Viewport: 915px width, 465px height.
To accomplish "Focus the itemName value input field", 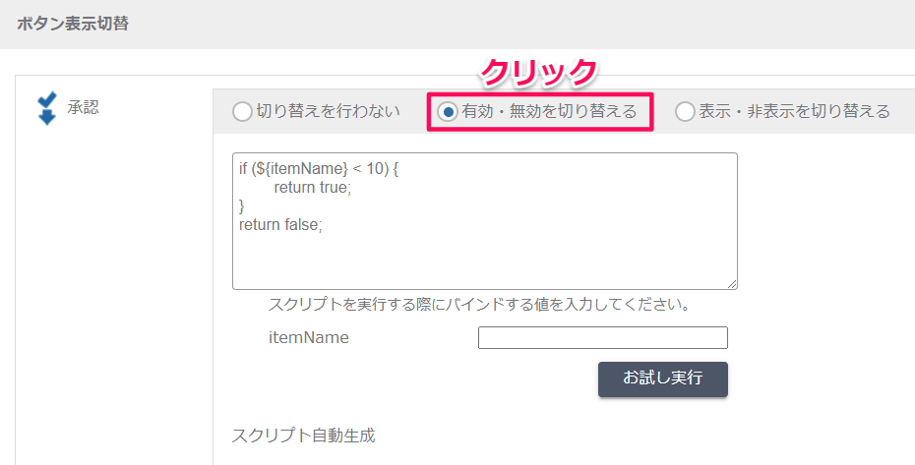I will click(603, 337).
